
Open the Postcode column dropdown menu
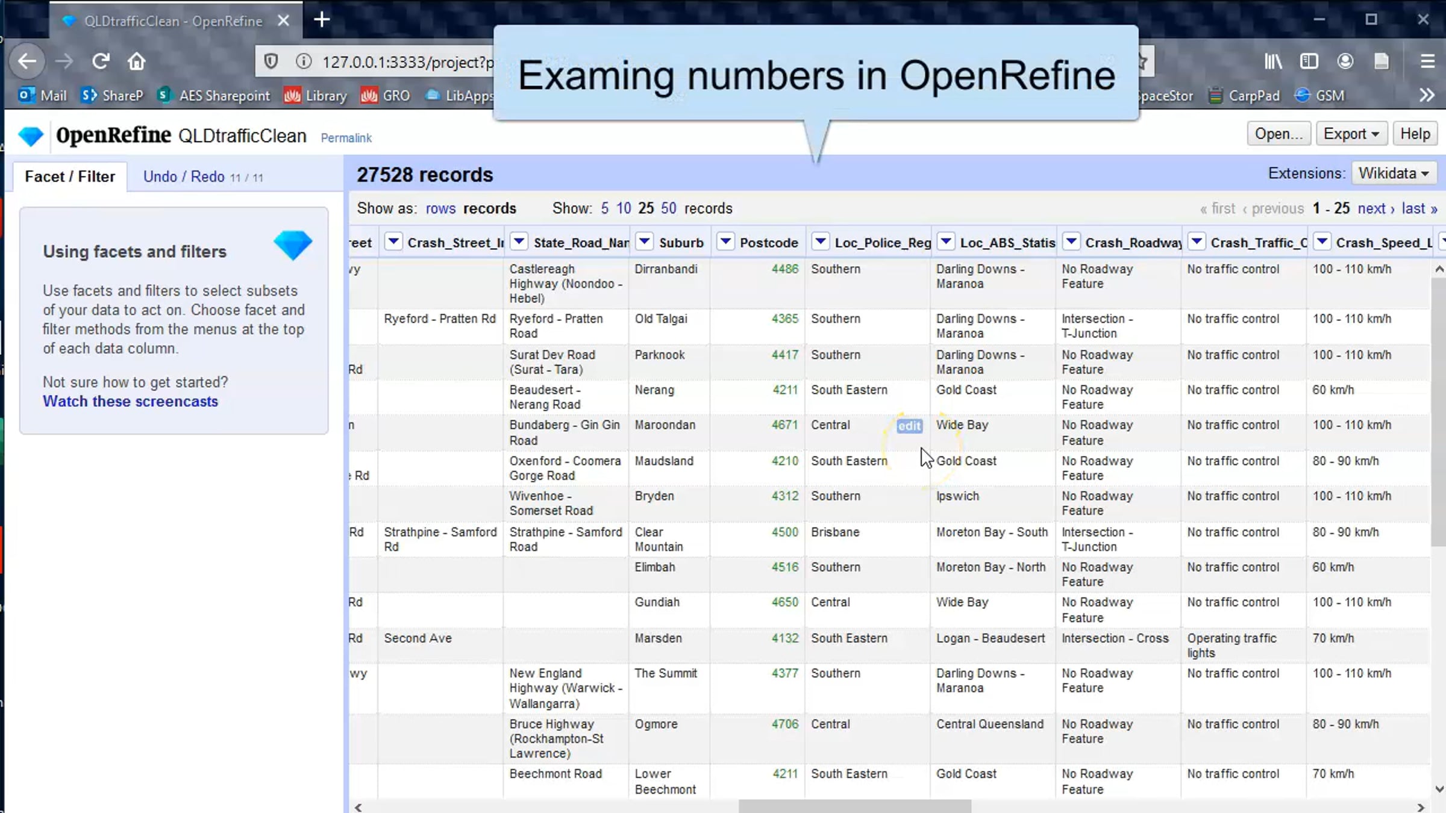(x=726, y=242)
